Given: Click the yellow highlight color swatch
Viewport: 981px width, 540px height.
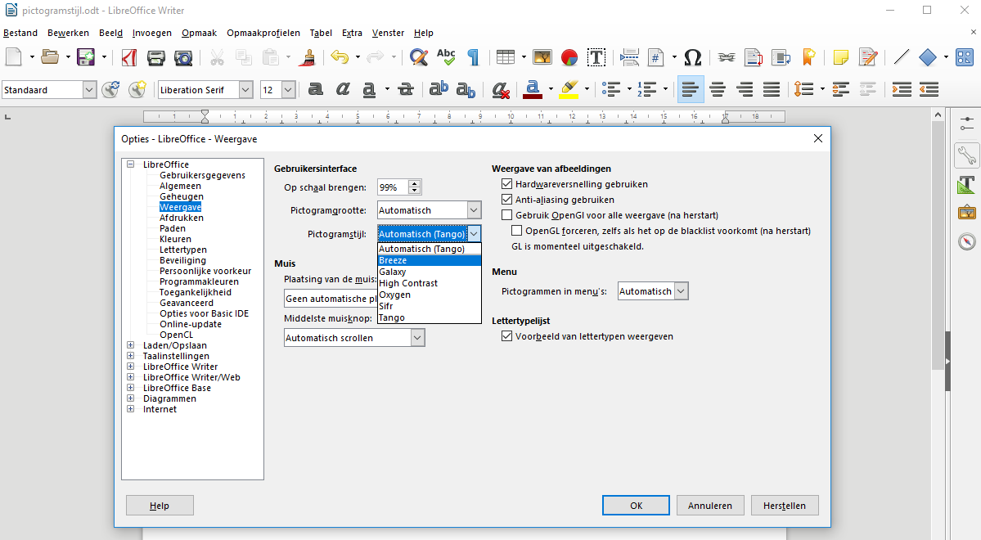Looking at the screenshot, I should pyautogui.click(x=569, y=89).
